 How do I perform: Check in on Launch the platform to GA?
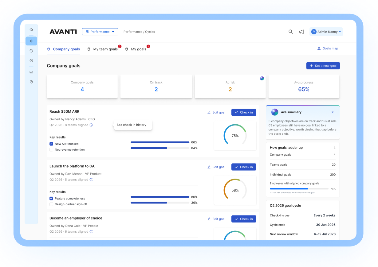point(244,167)
